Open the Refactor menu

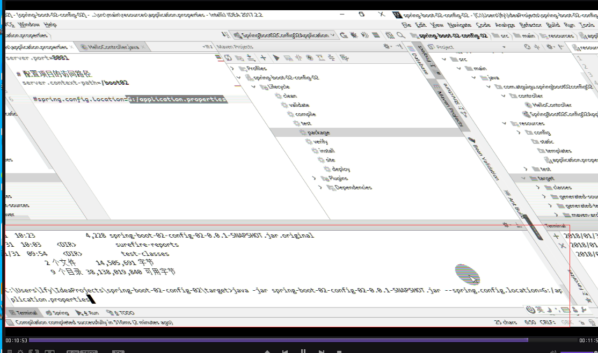click(x=530, y=25)
